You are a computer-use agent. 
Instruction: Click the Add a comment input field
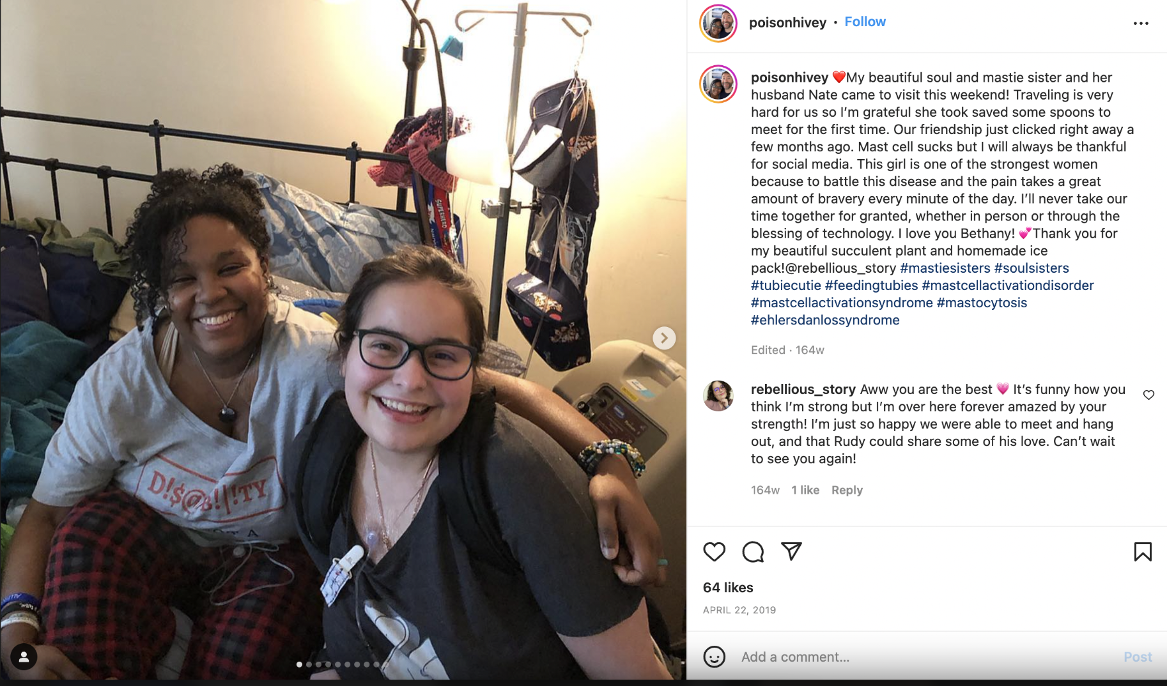coord(927,657)
